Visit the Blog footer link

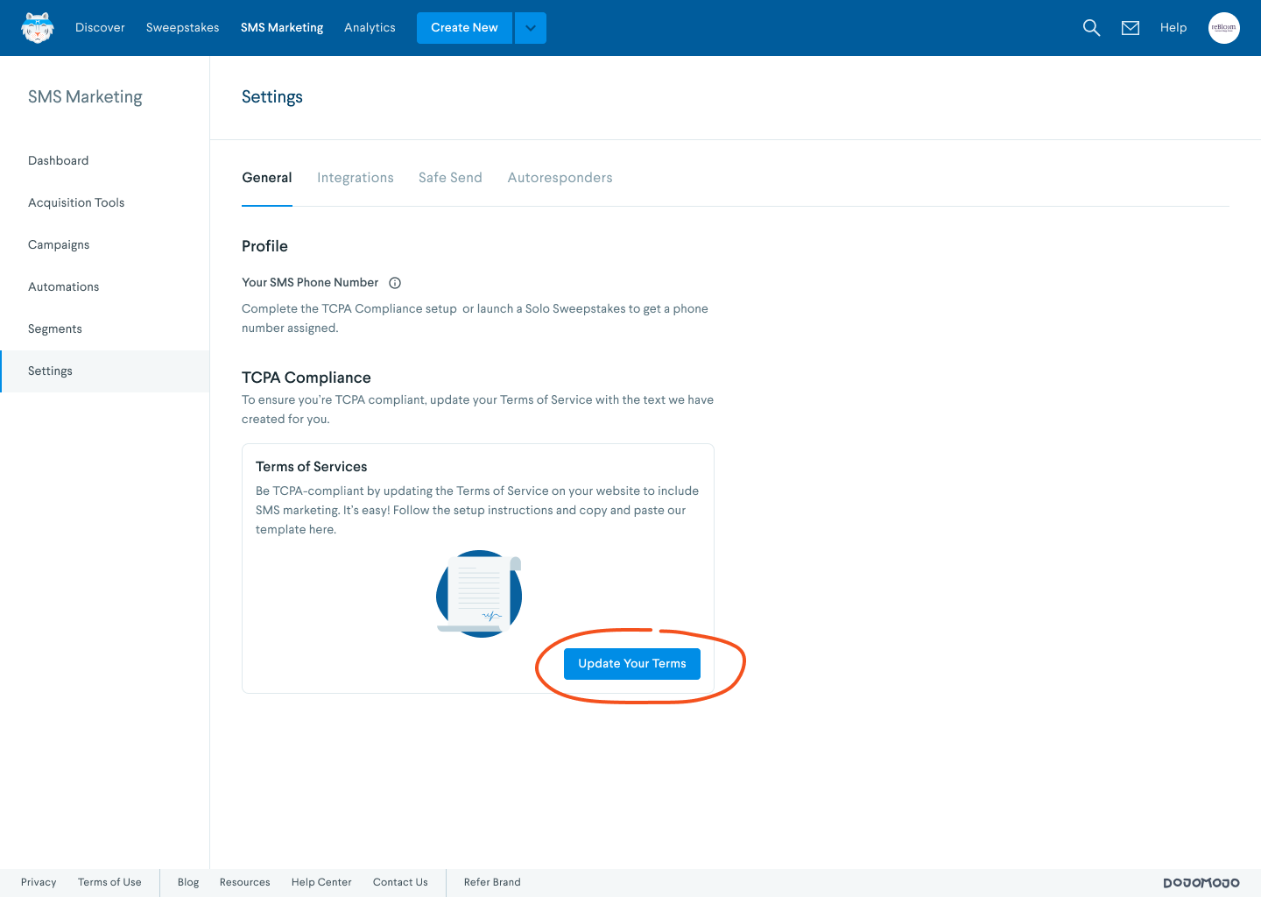tap(188, 882)
